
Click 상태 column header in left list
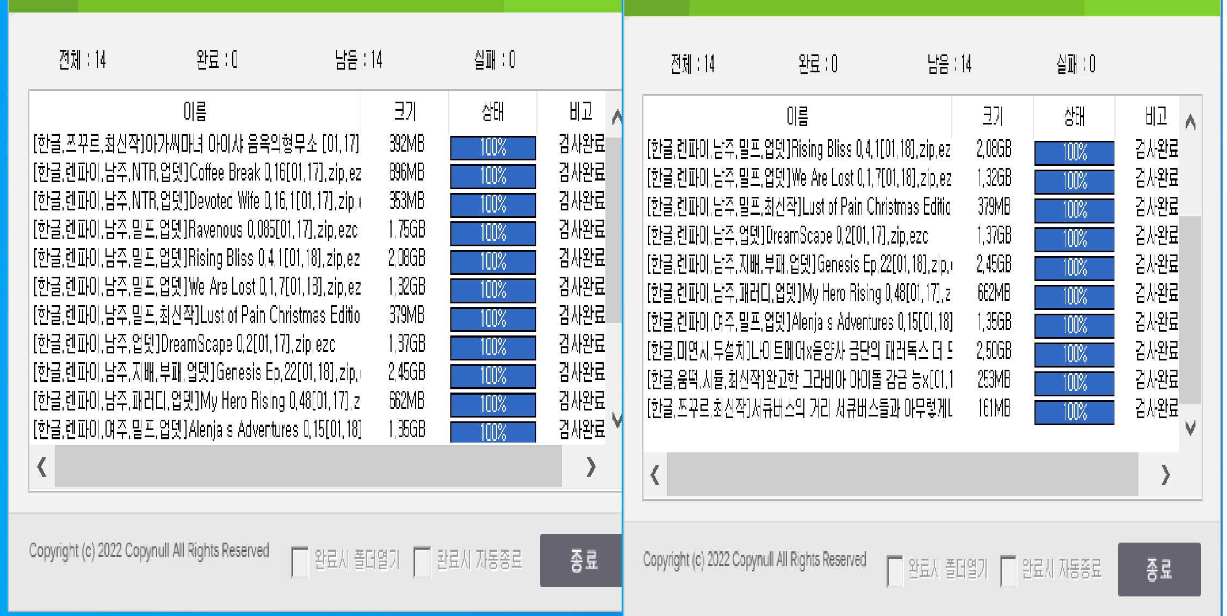(493, 111)
